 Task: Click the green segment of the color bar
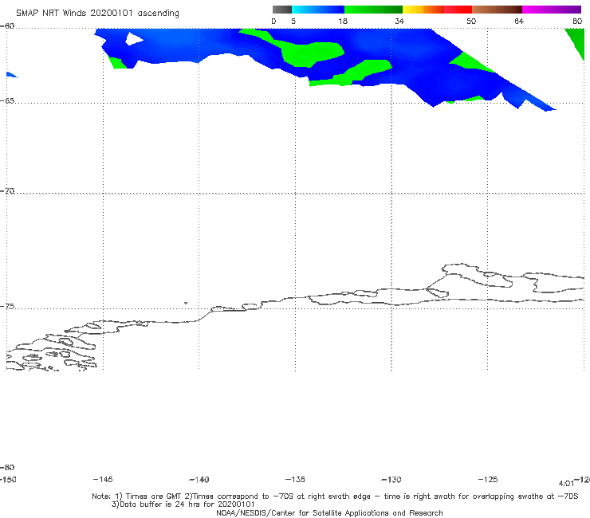tap(373, 10)
